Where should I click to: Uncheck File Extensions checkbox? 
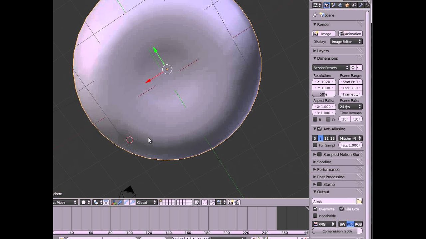point(341,209)
